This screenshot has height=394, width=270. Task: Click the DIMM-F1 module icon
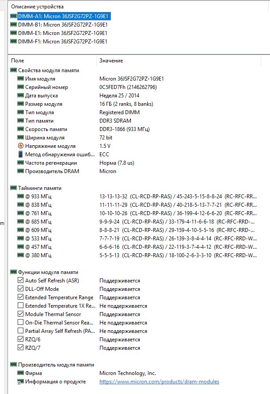[14, 42]
